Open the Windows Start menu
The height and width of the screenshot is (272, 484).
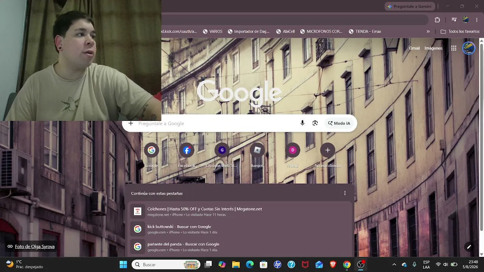pos(123,264)
